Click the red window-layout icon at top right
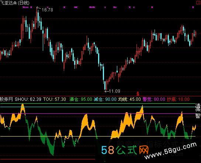 (x=199, y=2)
